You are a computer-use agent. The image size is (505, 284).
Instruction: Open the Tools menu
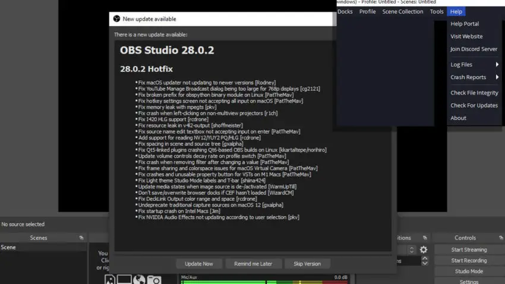click(437, 12)
